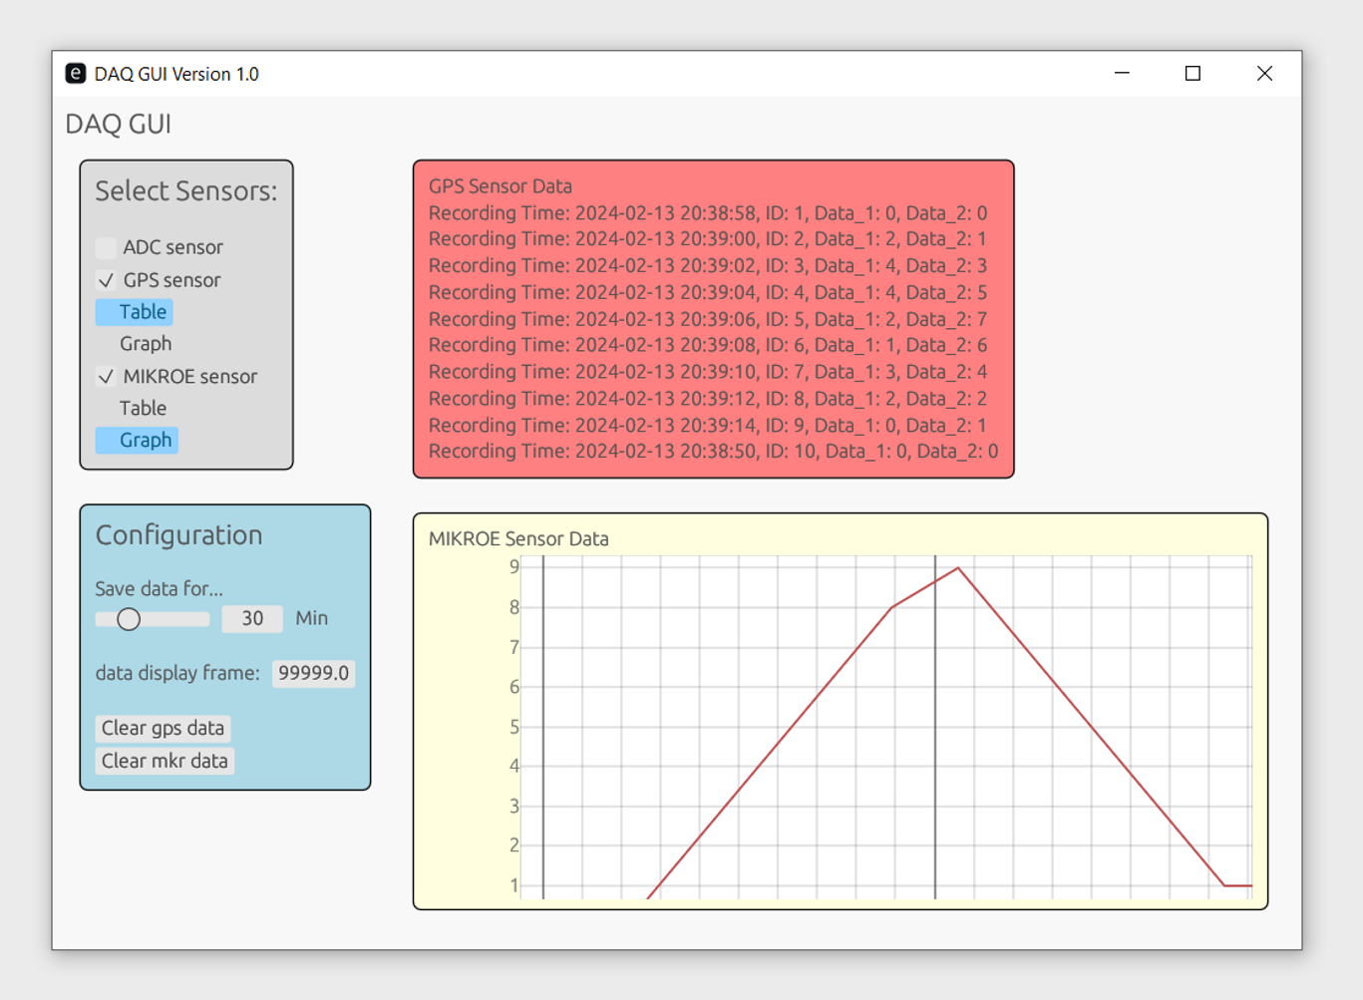Click the 30 minutes input field
1363x1000 pixels.
pos(252,618)
